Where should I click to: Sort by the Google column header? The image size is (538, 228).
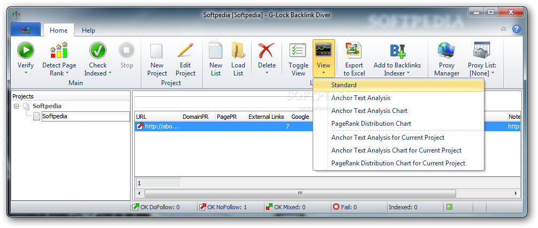tap(301, 117)
